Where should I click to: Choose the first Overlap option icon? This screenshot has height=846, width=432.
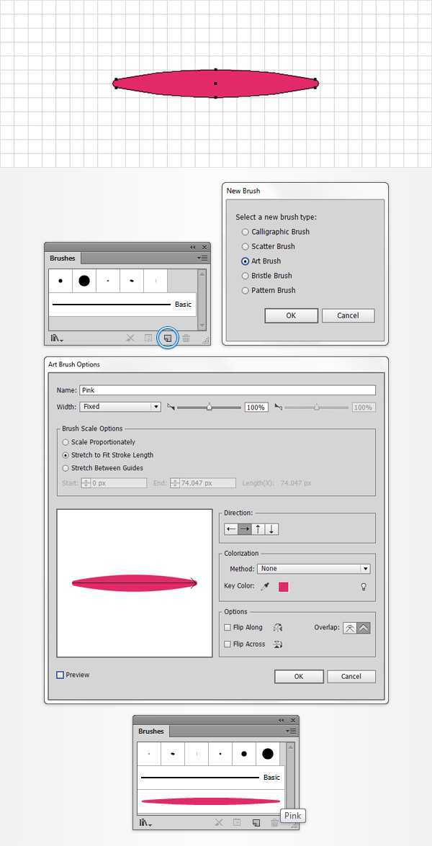(350, 628)
